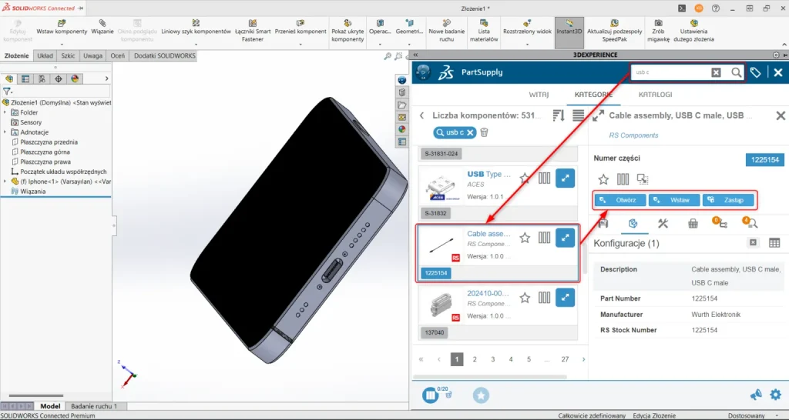Click the megaphone announcements icon

coord(756,395)
